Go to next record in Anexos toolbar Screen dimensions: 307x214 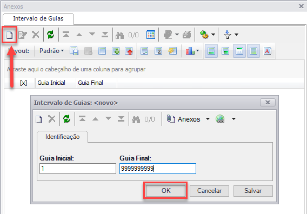coord(92,35)
